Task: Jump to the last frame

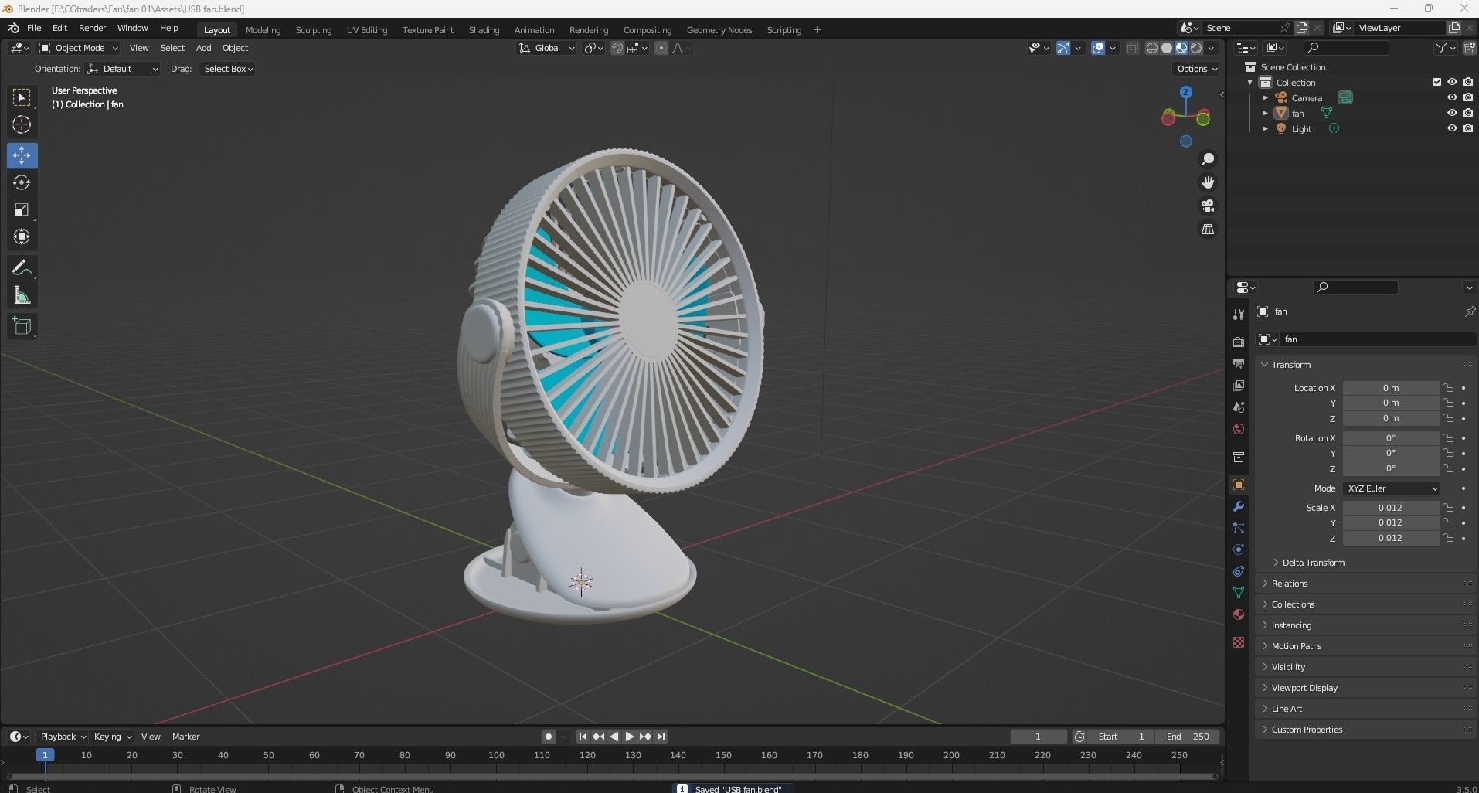Action: click(661, 737)
